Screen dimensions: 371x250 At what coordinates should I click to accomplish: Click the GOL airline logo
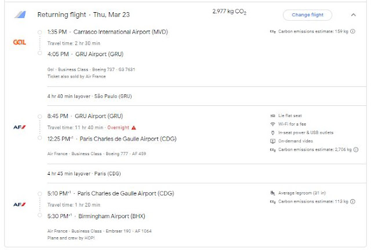(19, 42)
